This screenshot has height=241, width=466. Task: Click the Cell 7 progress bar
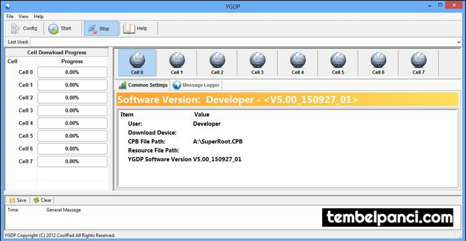click(73, 161)
